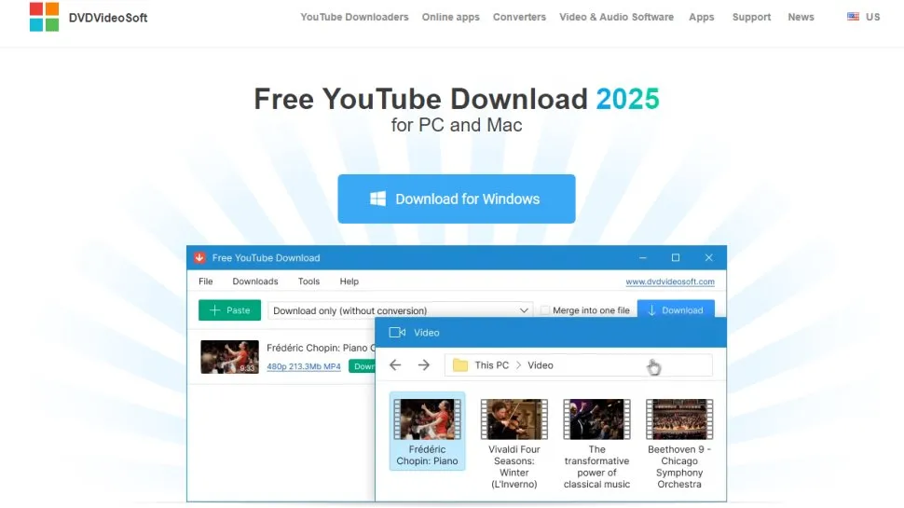Click the blue Download button in the app
This screenshot has width=904, height=508.
pyautogui.click(x=676, y=310)
